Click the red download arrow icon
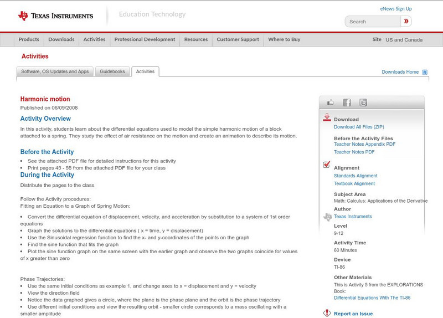The image size is (443, 318). (x=327, y=117)
